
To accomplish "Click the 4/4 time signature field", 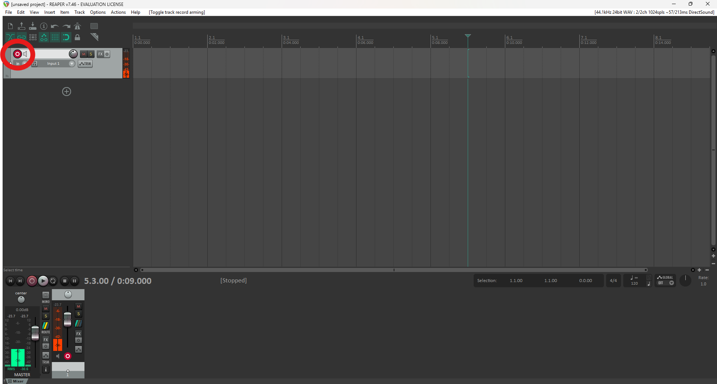I will tap(613, 281).
